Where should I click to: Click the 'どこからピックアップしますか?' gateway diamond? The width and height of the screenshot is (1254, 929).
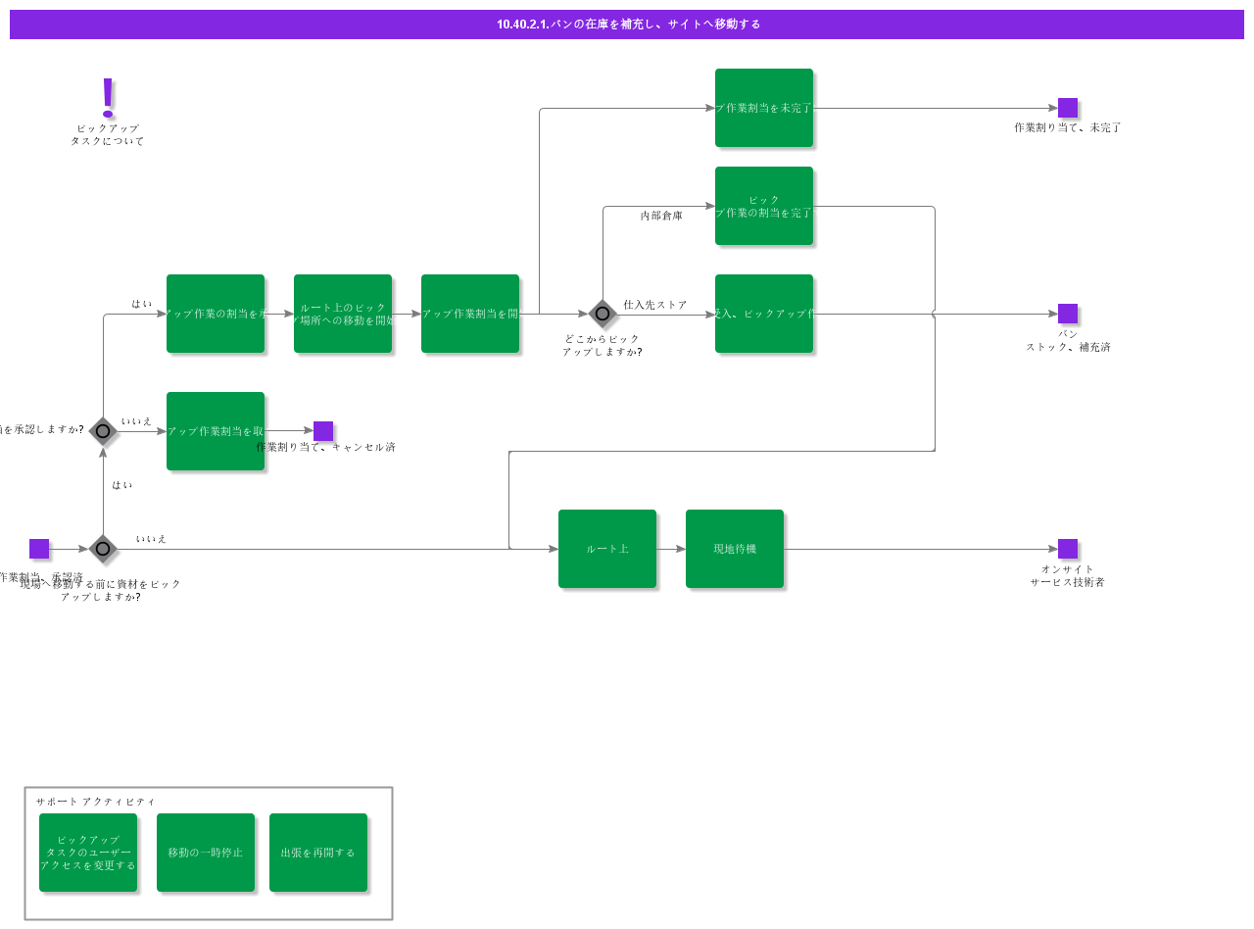coord(603,314)
